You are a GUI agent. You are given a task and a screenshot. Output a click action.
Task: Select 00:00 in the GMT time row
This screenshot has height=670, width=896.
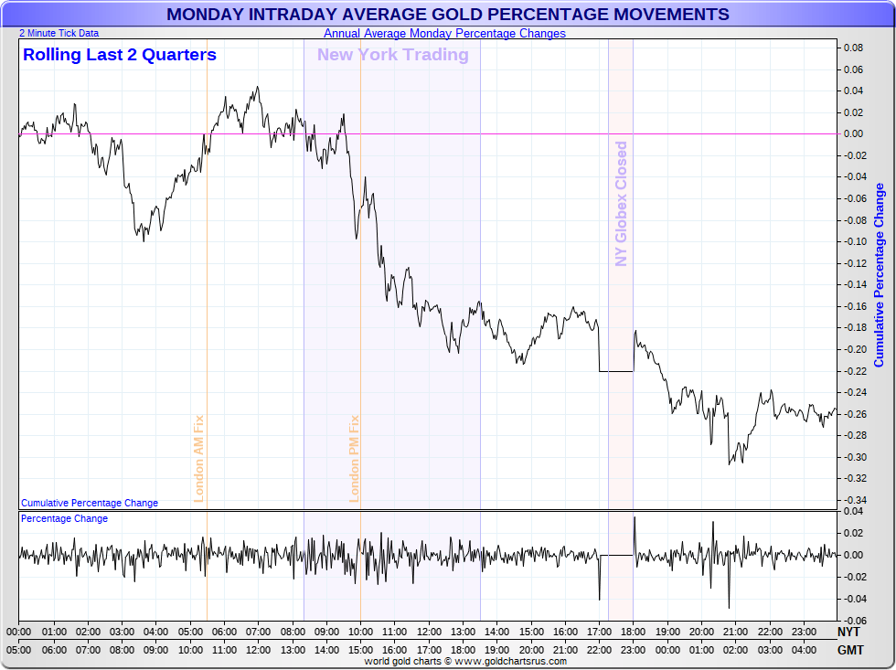point(667,650)
